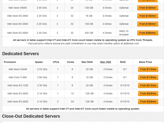
Task: Click the 2.66 GHz speed cell
Action: tap(42, 8)
